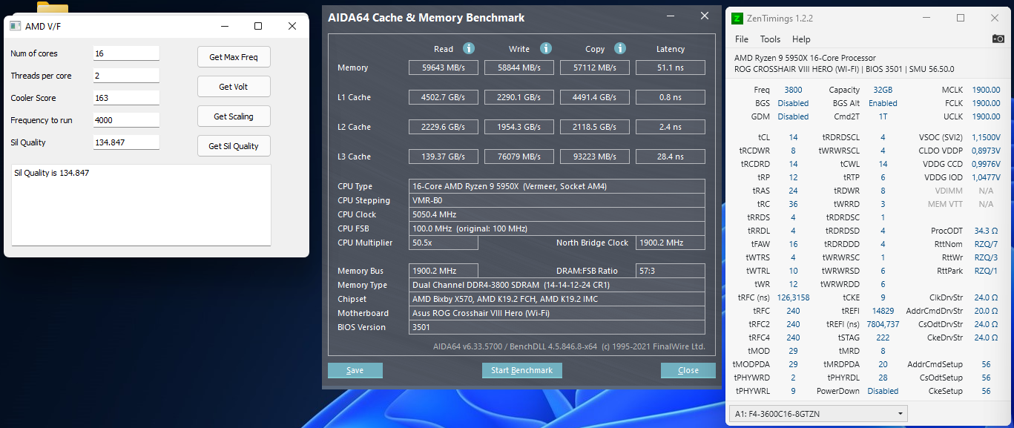The width and height of the screenshot is (1014, 428).
Task: Click the Frequency to run input field
Action: coord(126,120)
